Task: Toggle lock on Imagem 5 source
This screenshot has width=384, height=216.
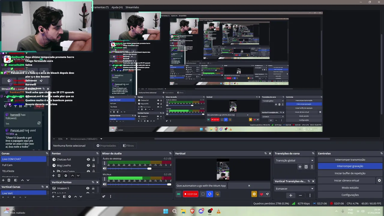Action: [93, 188]
